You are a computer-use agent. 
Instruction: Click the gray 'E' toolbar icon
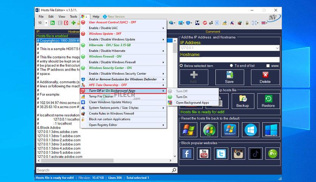(60, 23)
